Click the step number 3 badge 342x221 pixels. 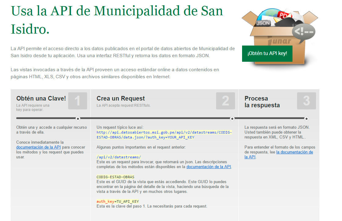click(x=307, y=101)
